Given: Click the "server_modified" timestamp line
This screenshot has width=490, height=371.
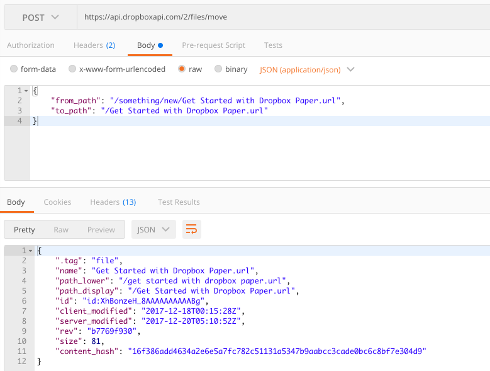Looking at the screenshot, I should pos(150,321).
